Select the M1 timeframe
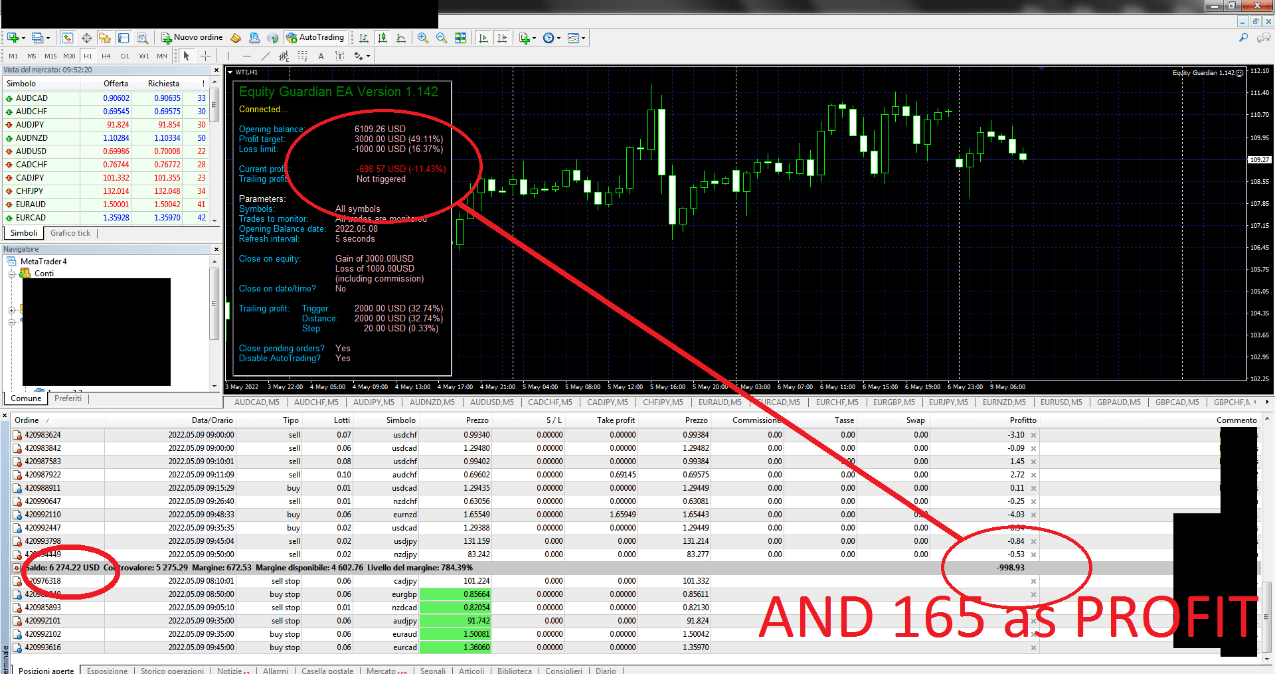Screen dimensions: 1275x674 pyautogui.click(x=13, y=56)
